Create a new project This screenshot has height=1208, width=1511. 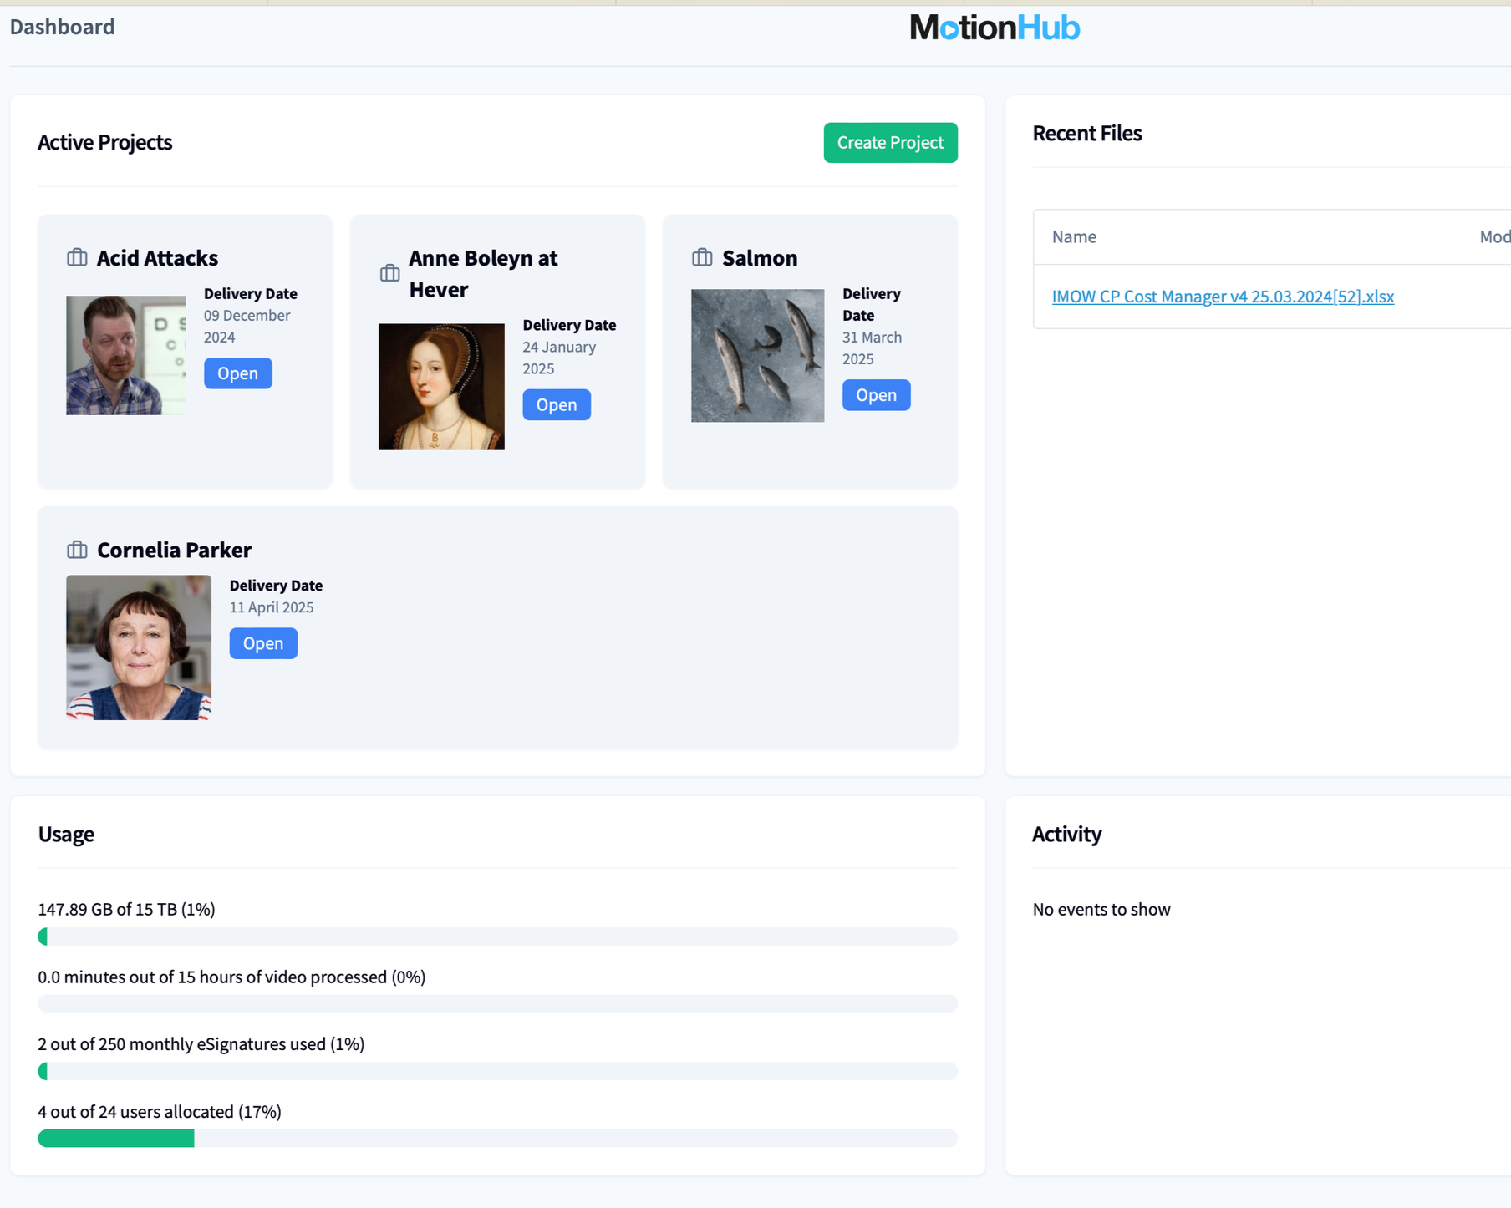click(890, 143)
